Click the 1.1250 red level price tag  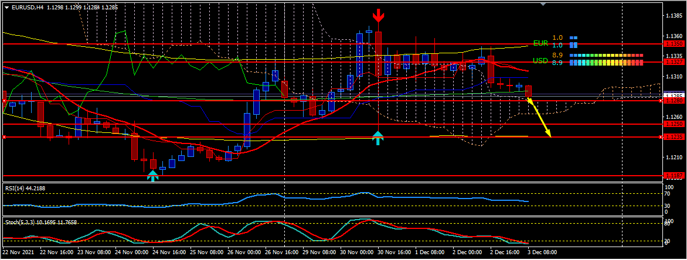(x=674, y=124)
